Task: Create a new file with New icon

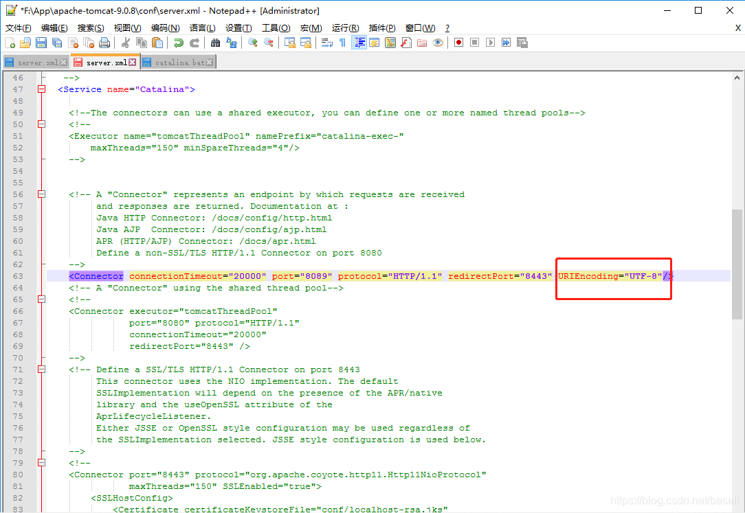Action: click(10, 43)
